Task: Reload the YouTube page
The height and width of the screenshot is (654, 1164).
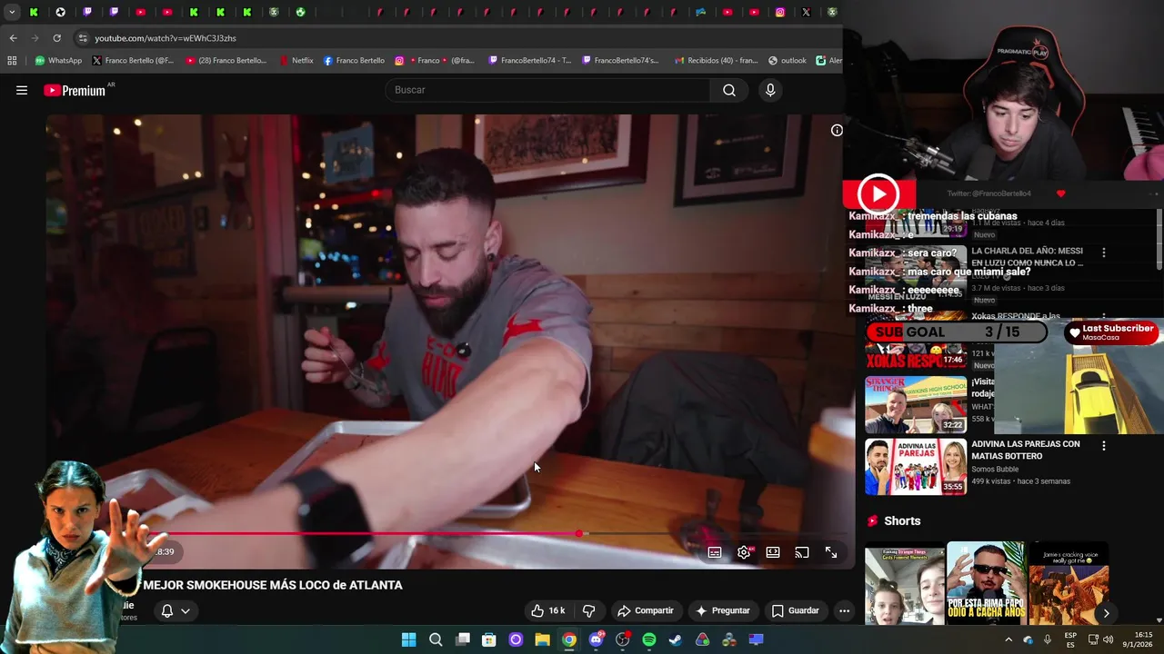Action: click(x=56, y=38)
